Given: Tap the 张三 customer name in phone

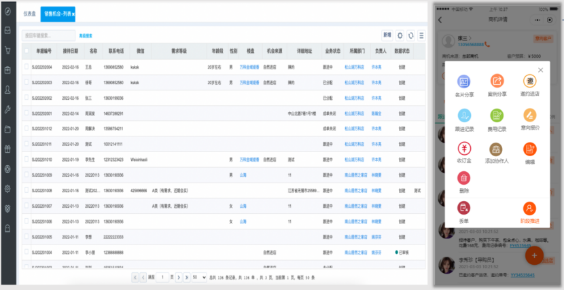Looking at the screenshot, I should pos(462,38).
